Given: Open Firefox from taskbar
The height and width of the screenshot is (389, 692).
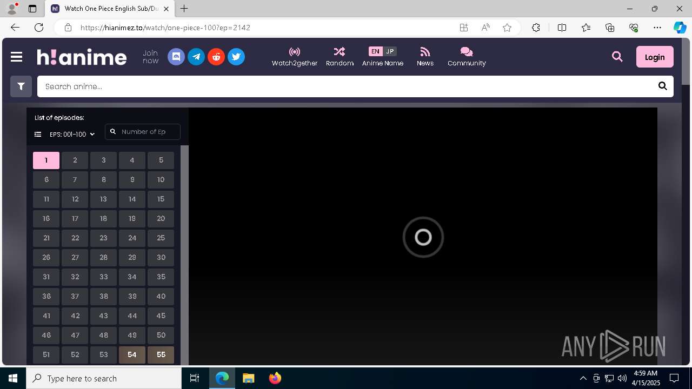Looking at the screenshot, I should coord(275,378).
